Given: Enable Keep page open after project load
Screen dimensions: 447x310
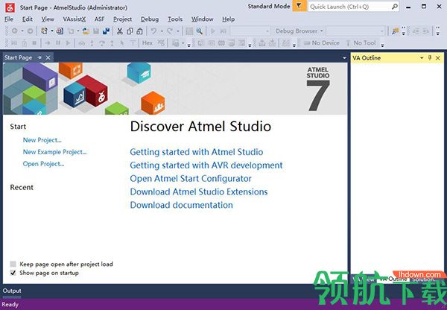Looking at the screenshot, I should coord(13,264).
